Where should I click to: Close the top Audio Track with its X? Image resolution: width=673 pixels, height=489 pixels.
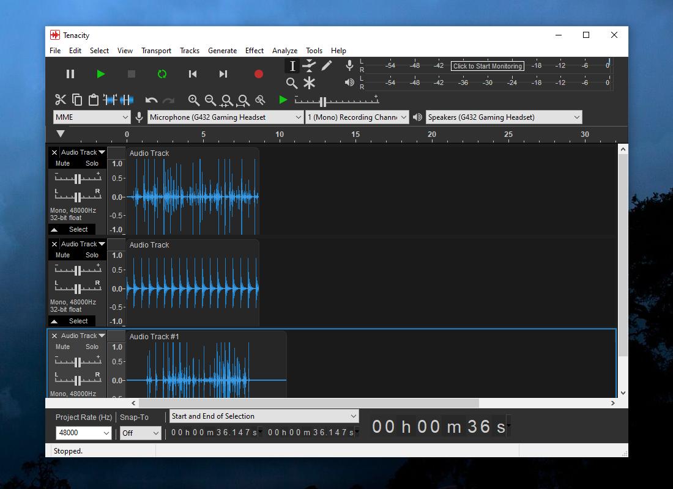coord(54,152)
